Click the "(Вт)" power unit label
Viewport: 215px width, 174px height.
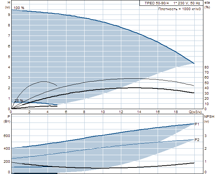7,121
